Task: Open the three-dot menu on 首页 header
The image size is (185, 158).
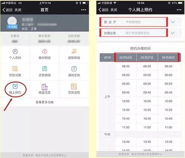Action: (x=84, y=10)
